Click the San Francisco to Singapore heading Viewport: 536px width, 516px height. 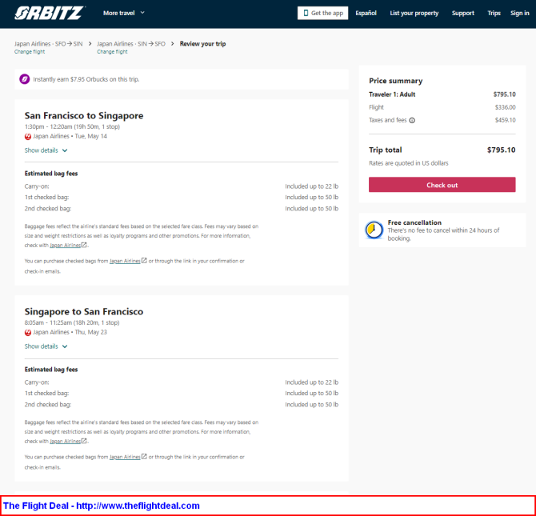(x=84, y=115)
